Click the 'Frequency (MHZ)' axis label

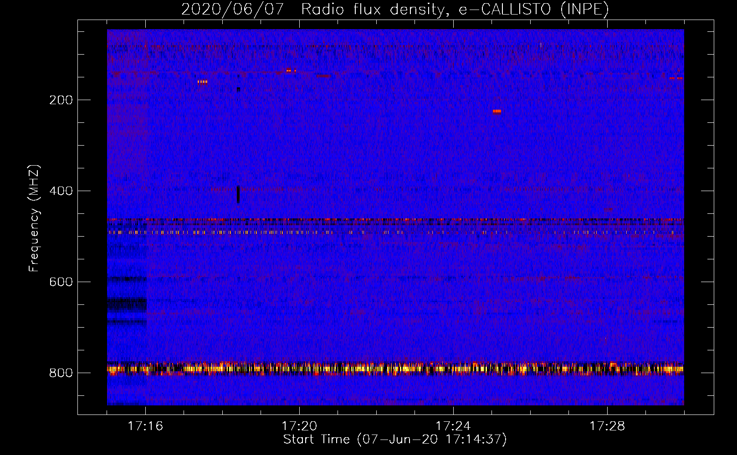point(34,218)
